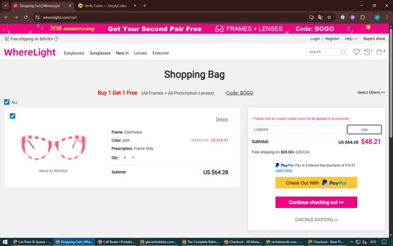The image size is (393, 246).
Task: Toggle the ALL items checkbox
Action: coord(7,102)
